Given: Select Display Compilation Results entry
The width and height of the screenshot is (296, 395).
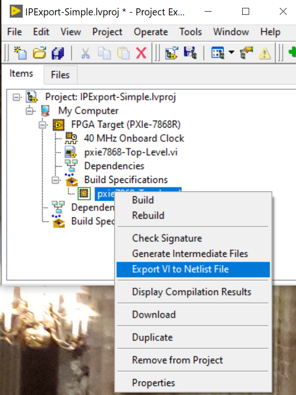Looking at the screenshot, I should point(193,292).
